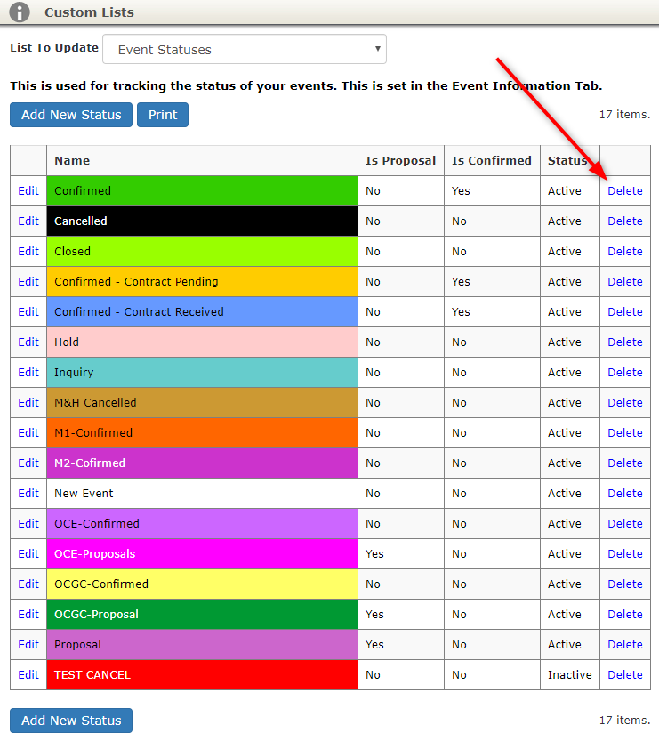Screen dimensions: 659x741
Task: Click the Inactive status of TEST CANCEL
Action: coord(570,675)
